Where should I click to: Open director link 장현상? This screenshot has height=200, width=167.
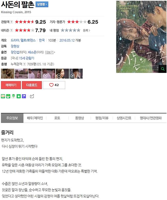[x=15, y=46]
